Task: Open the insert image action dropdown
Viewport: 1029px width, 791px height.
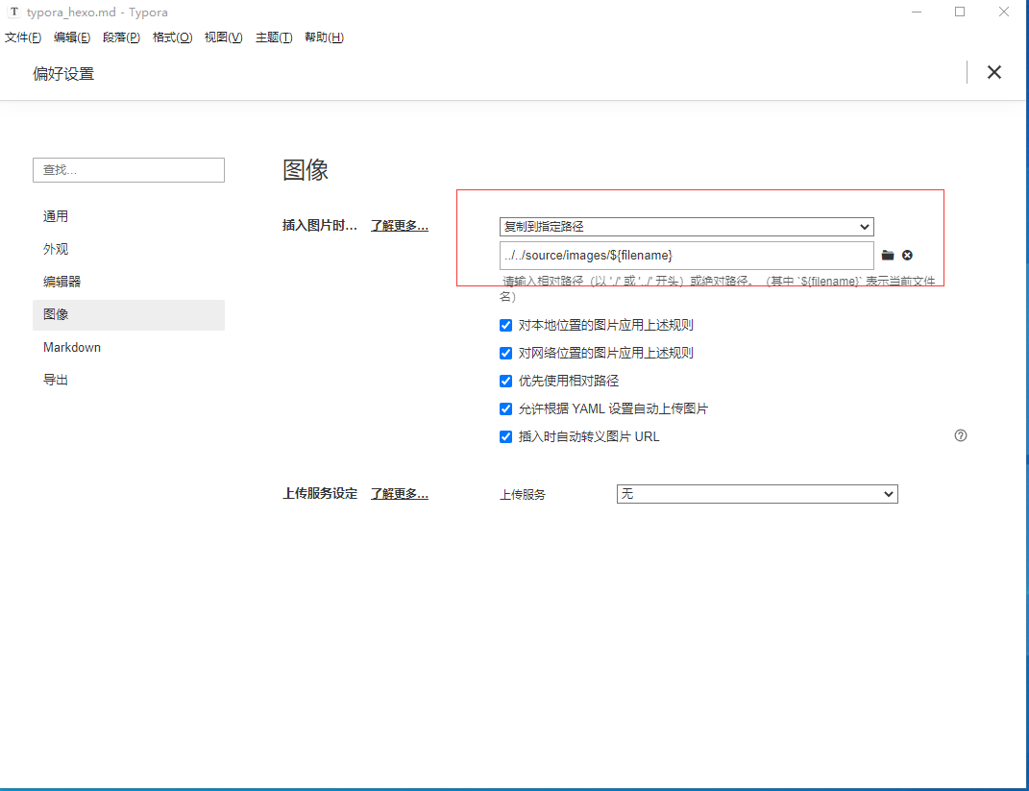Action: click(686, 227)
